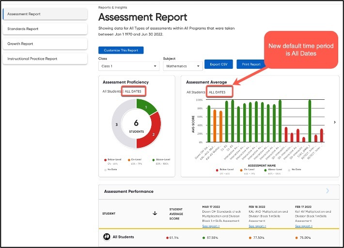Click the No Data legend in Proficiency card

[x=110, y=170]
